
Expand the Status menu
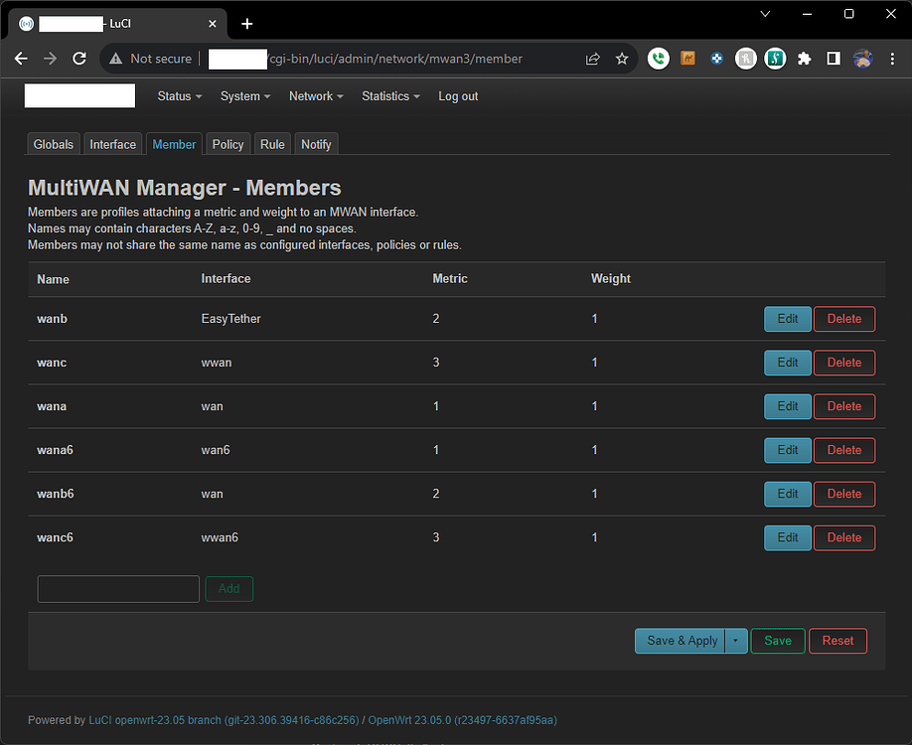pyautogui.click(x=180, y=96)
